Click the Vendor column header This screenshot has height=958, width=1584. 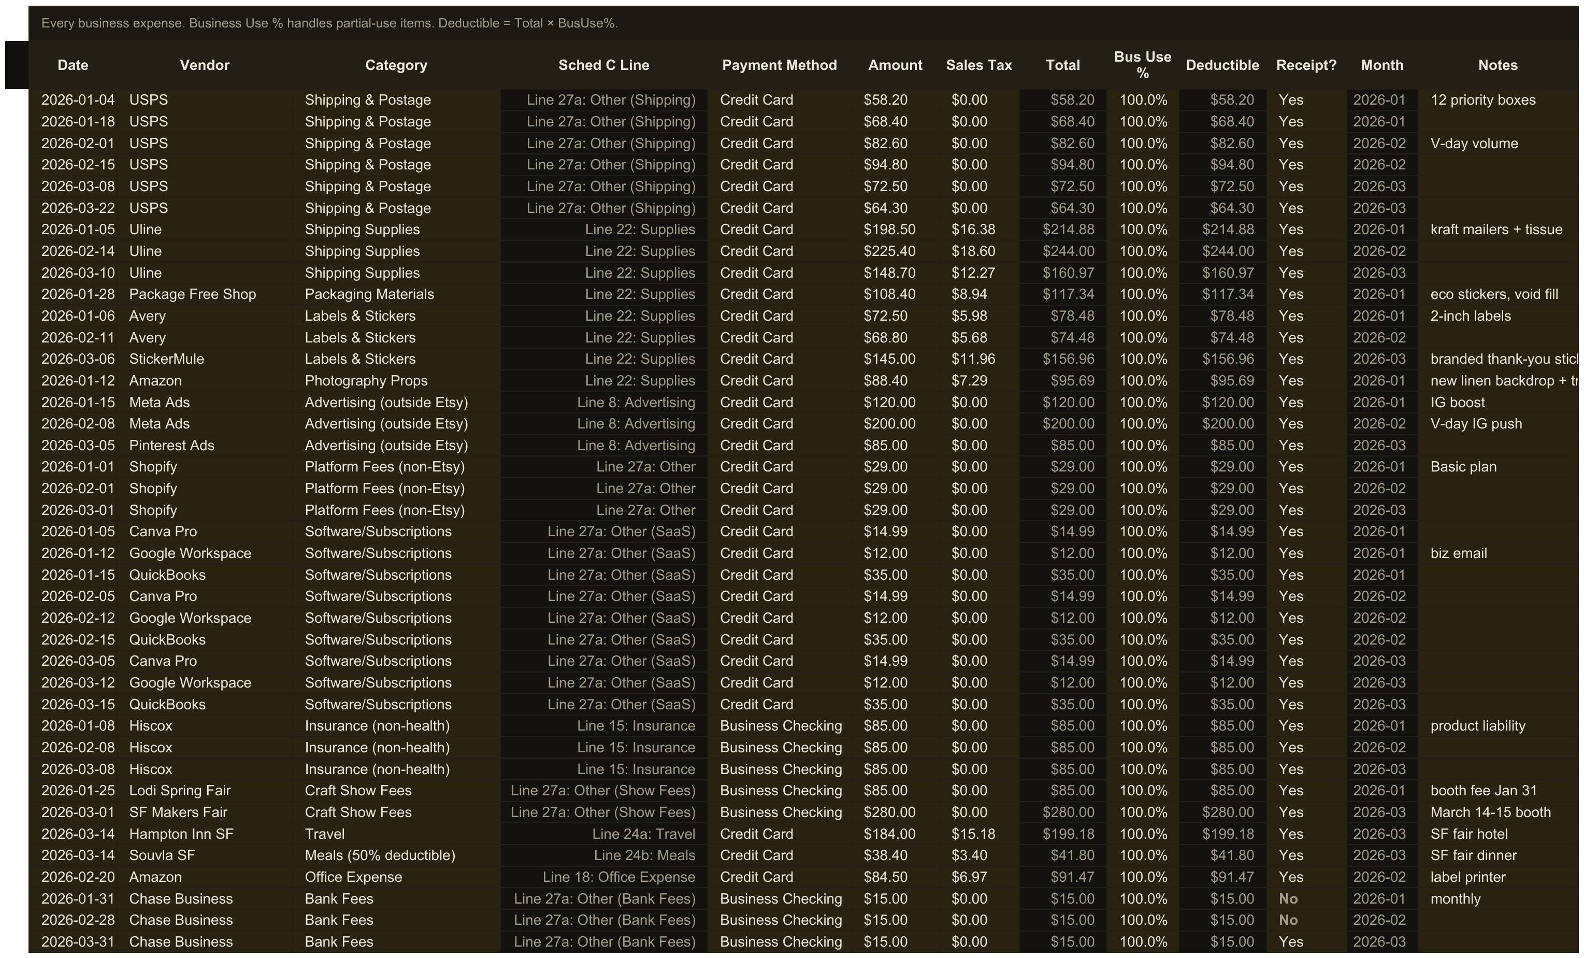click(205, 65)
